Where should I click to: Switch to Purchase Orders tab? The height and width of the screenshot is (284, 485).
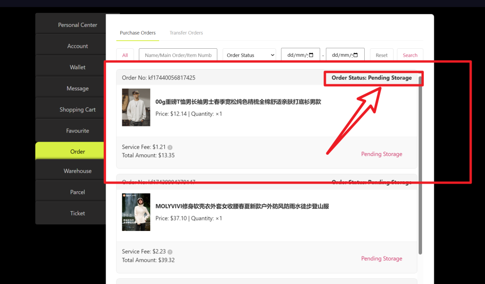click(x=138, y=33)
